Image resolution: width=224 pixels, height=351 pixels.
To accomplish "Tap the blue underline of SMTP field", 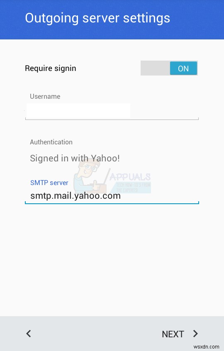I will click(x=112, y=203).
